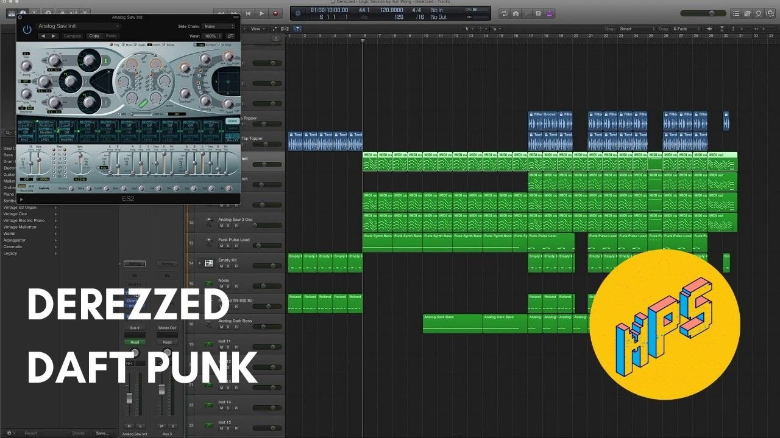Adjust the vertical zoom slider
The image size is (780, 438).
pyautogui.click(x=742, y=29)
